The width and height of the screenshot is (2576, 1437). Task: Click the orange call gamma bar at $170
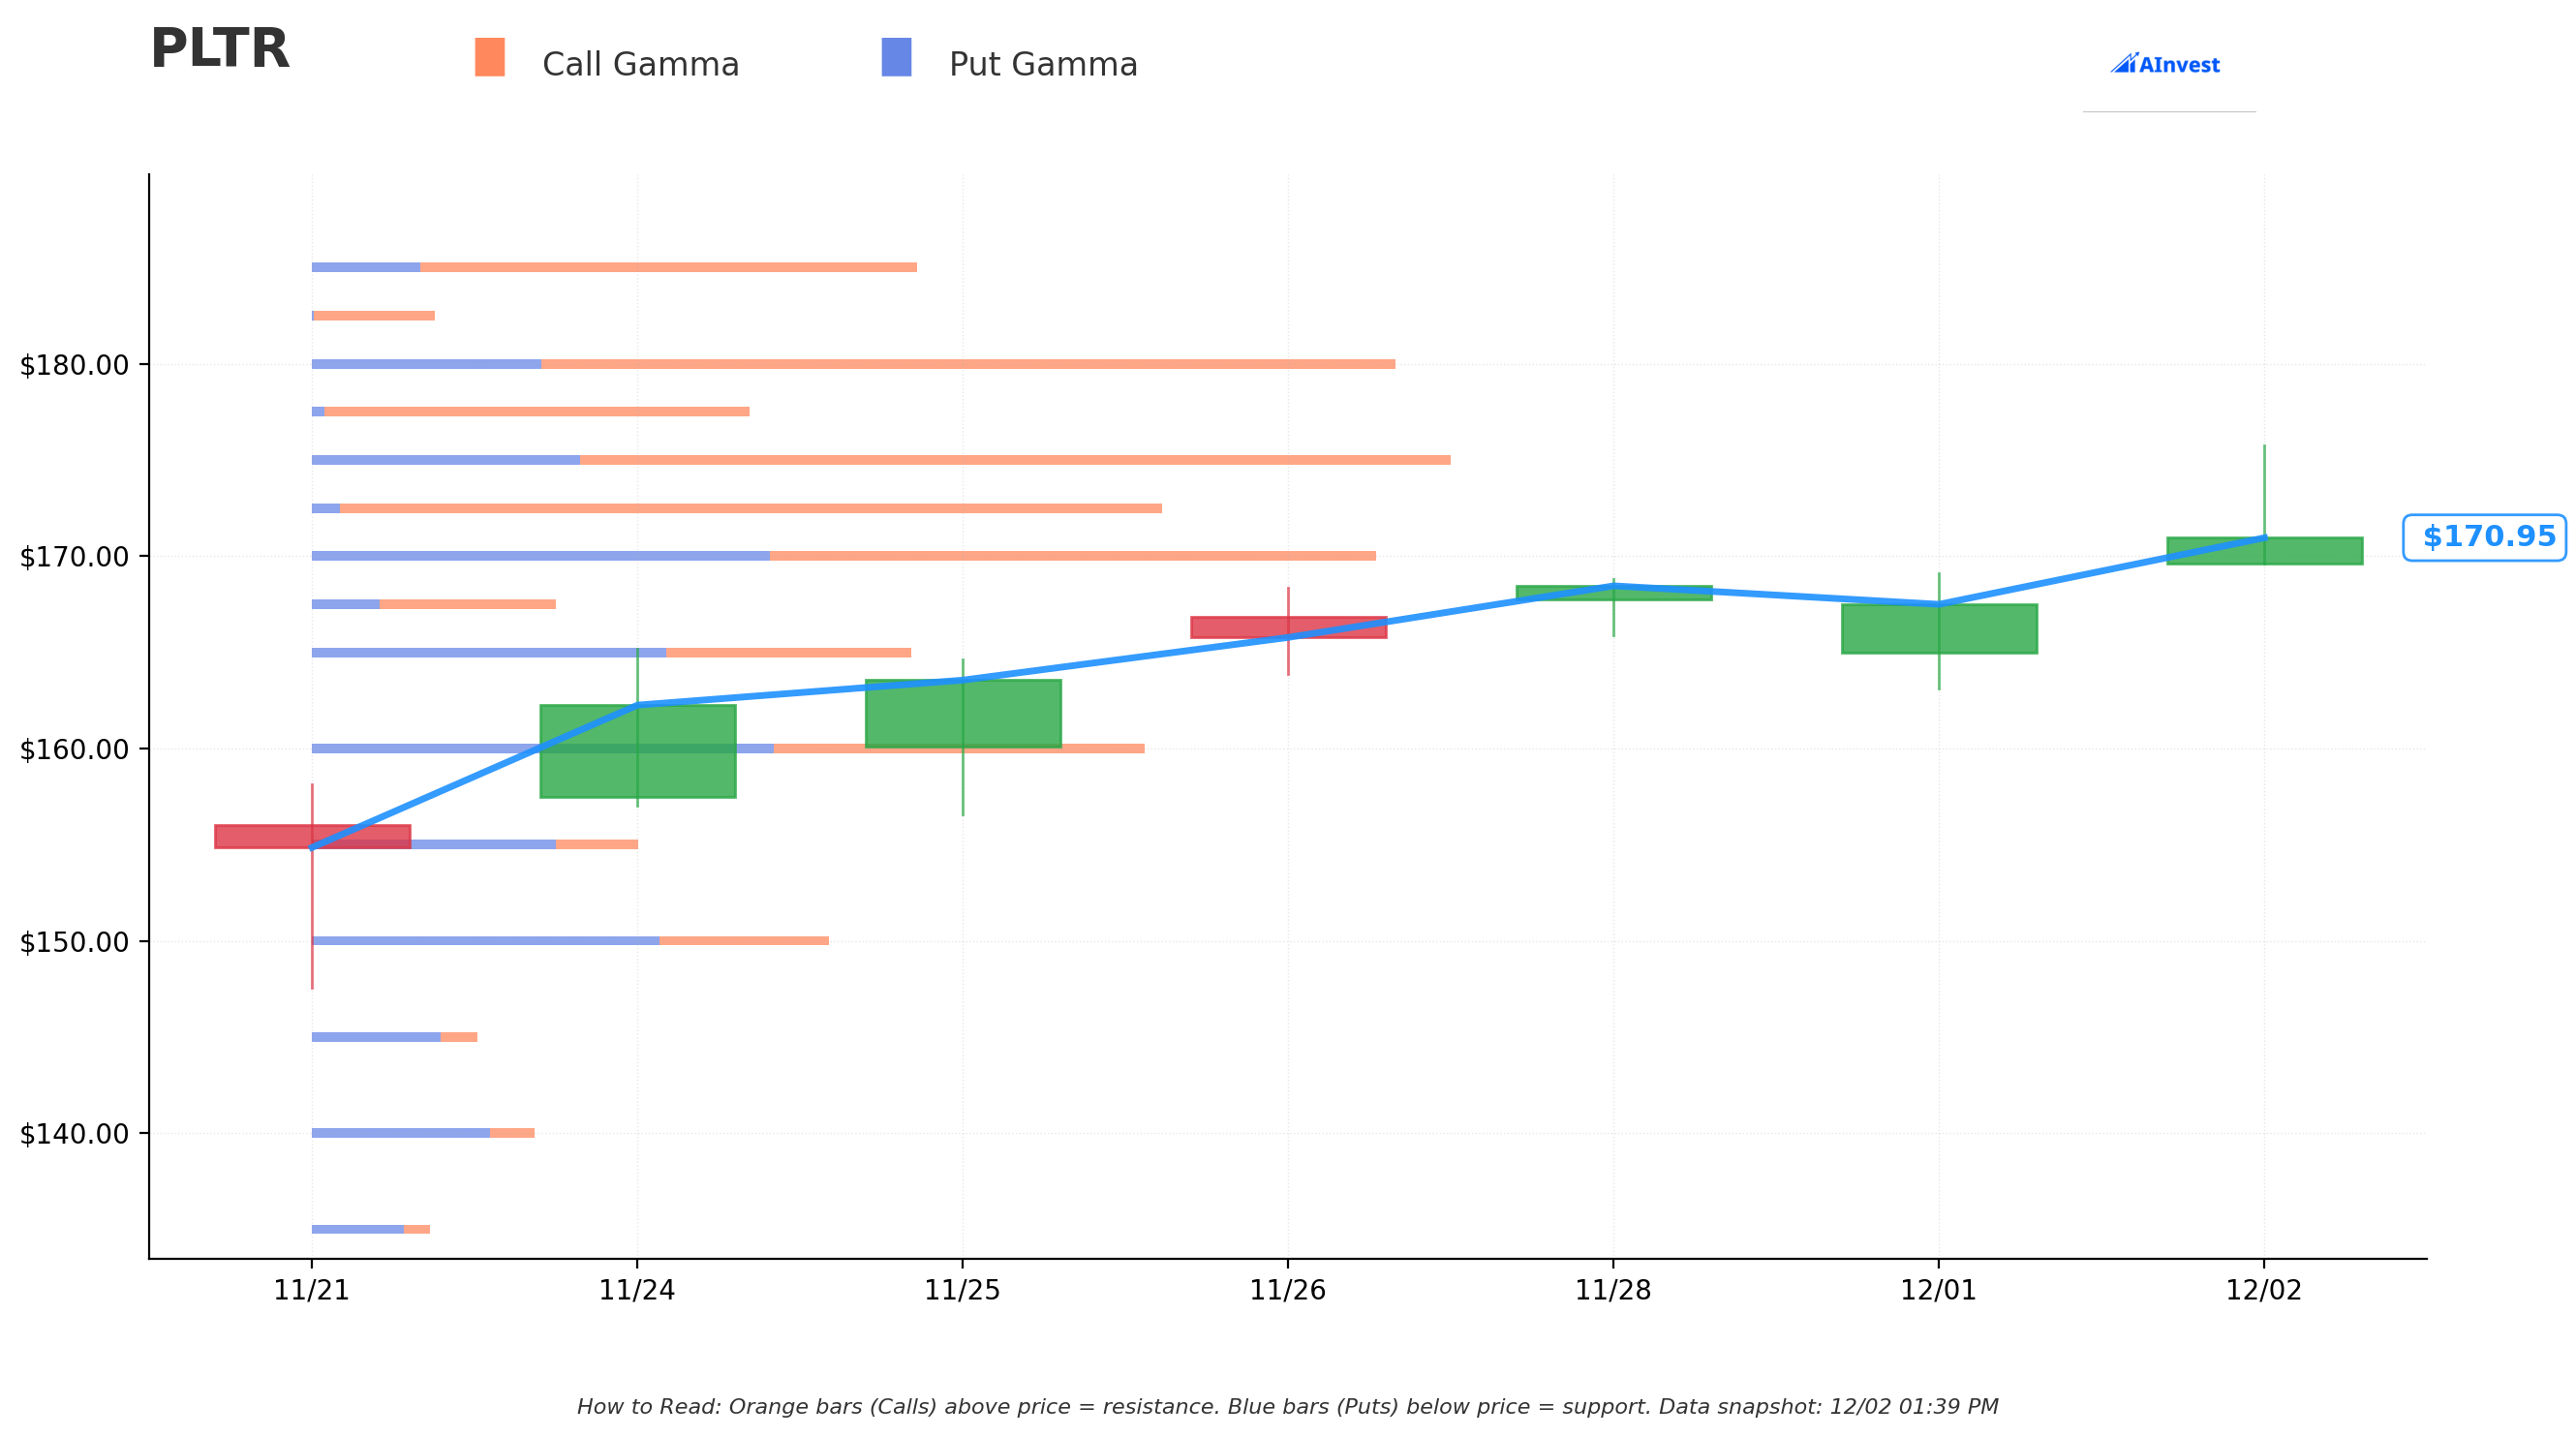(x=1073, y=556)
